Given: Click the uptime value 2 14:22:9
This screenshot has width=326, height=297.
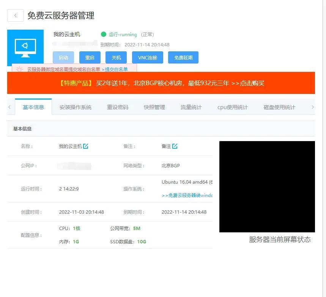Looking at the screenshot, I should [69, 189].
